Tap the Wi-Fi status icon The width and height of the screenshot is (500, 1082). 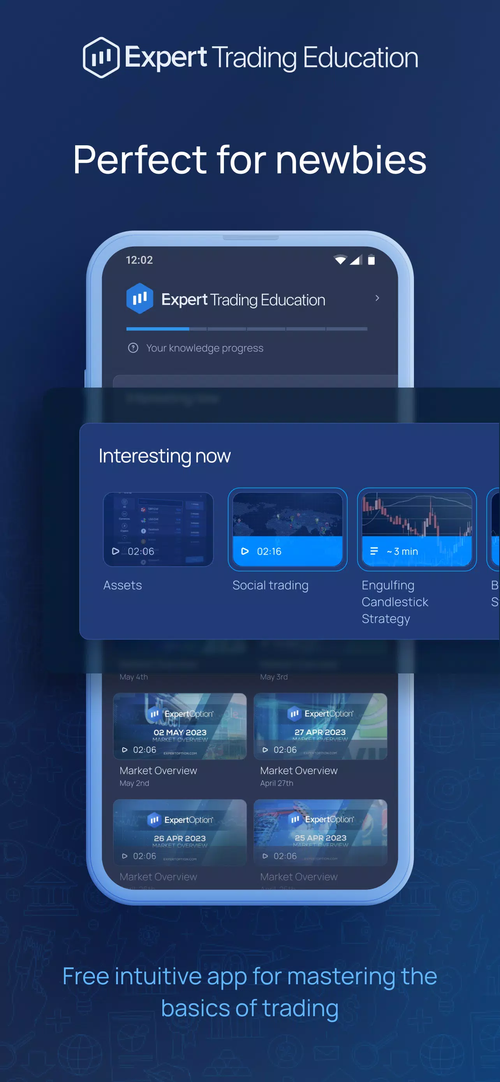(340, 259)
